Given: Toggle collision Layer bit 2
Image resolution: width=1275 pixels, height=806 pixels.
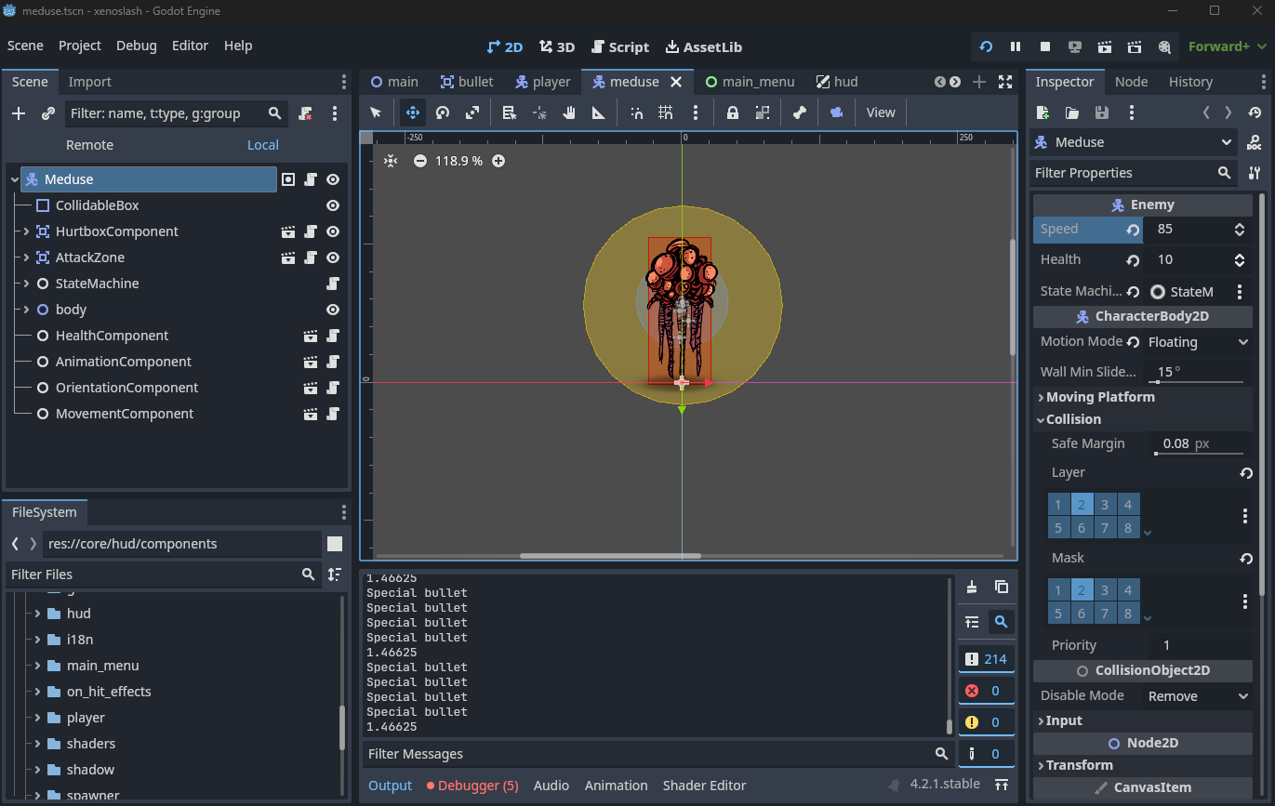Looking at the screenshot, I should [x=1082, y=505].
